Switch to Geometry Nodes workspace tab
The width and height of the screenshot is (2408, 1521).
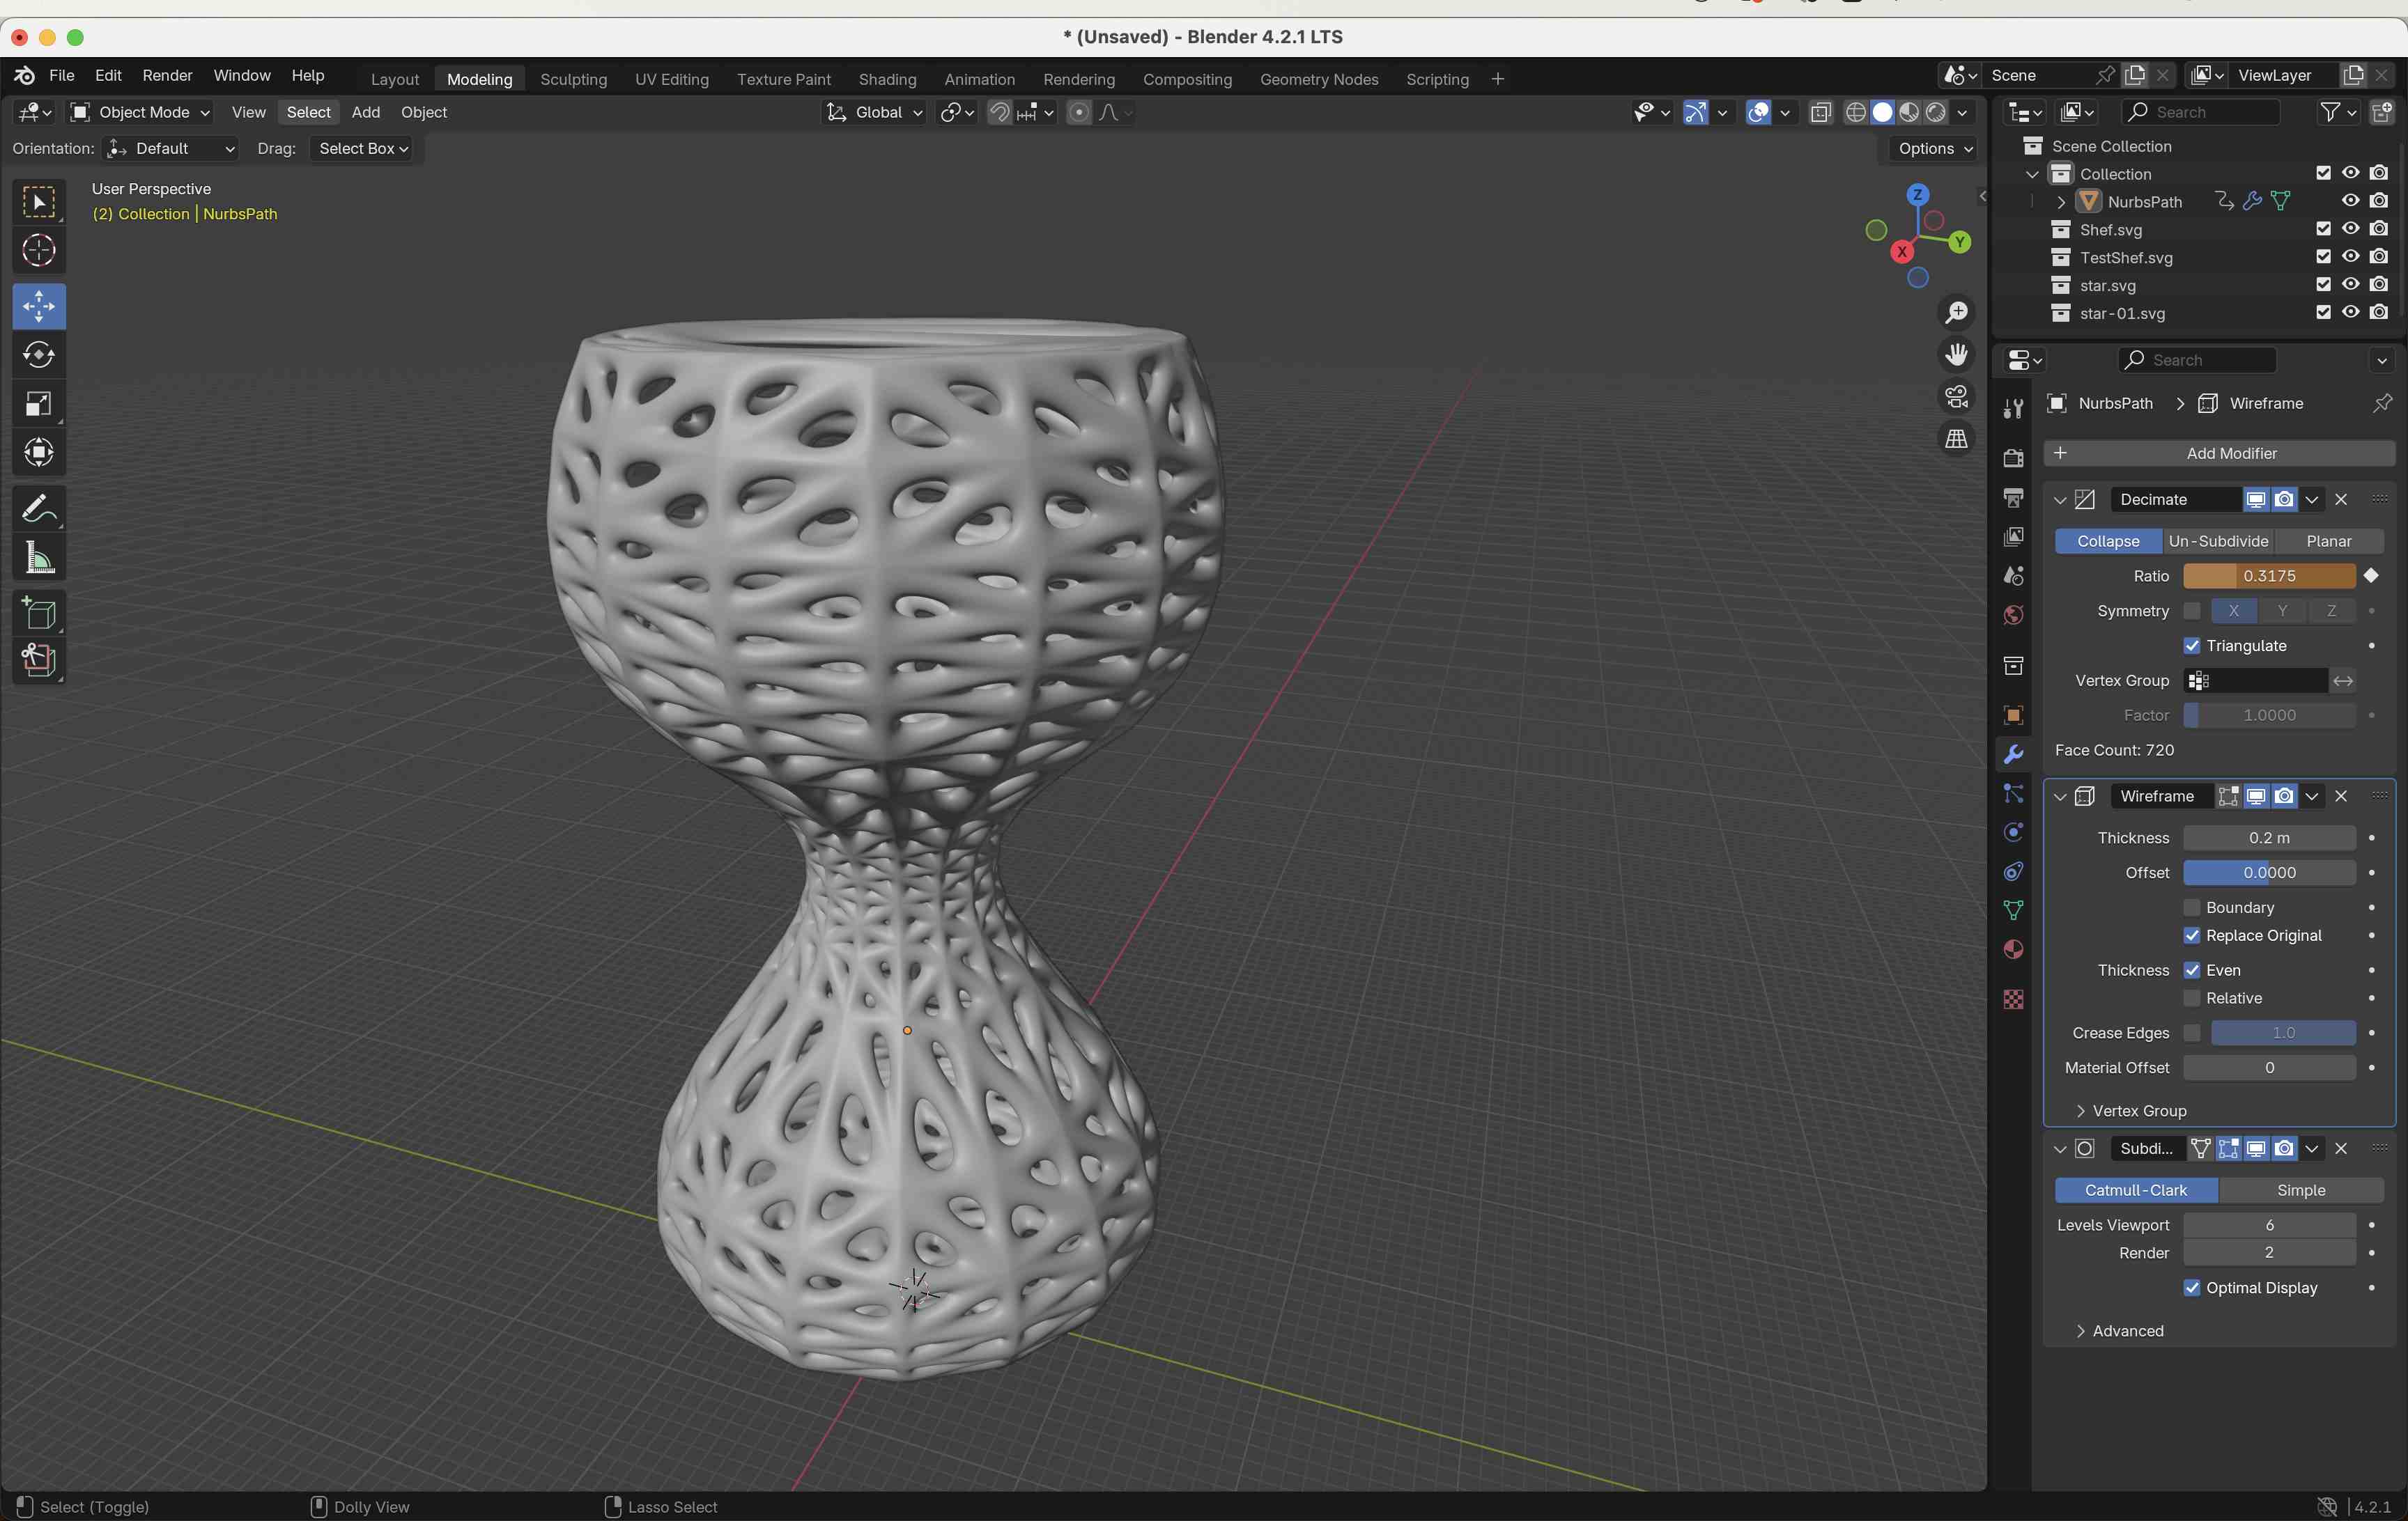pos(1319,79)
